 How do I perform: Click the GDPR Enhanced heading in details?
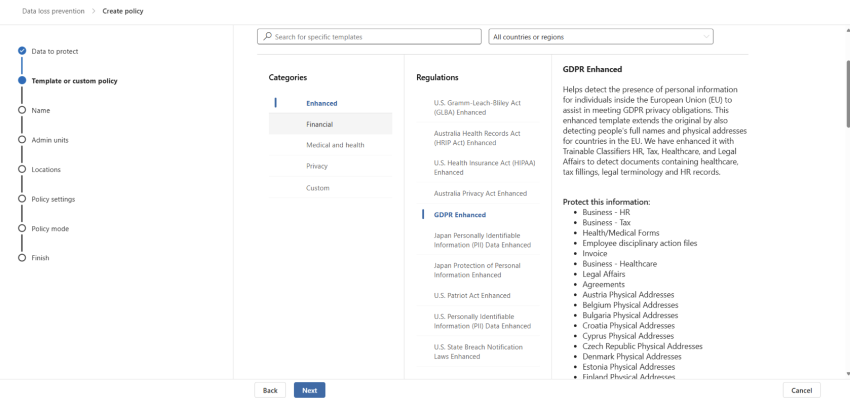coord(593,69)
